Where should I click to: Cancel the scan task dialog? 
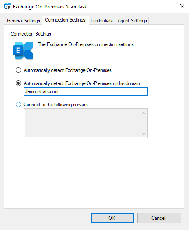click(x=159, y=218)
